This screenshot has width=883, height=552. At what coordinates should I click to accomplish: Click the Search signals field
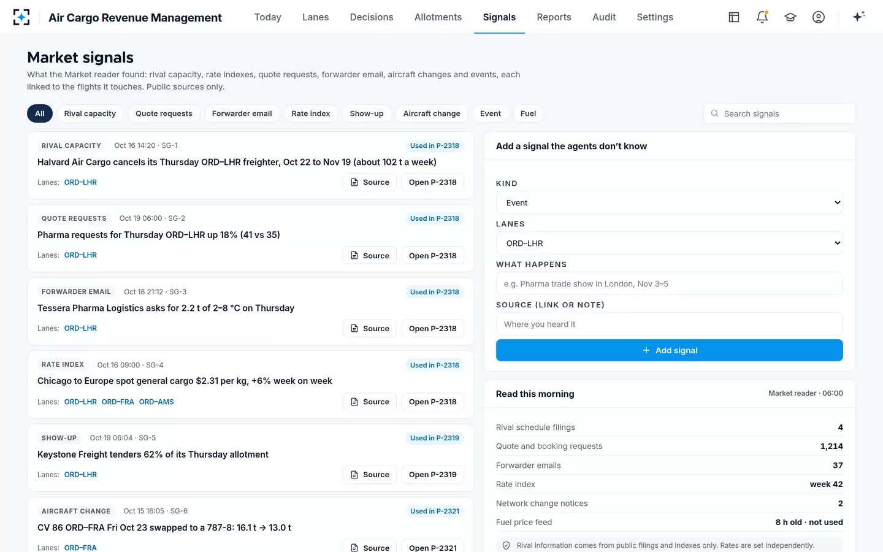pos(779,113)
